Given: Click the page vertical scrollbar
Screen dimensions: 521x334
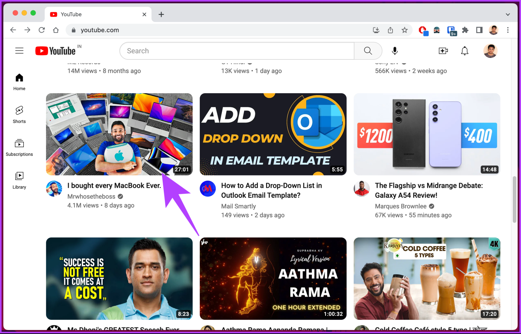Looking at the screenshot, I should 514,200.
